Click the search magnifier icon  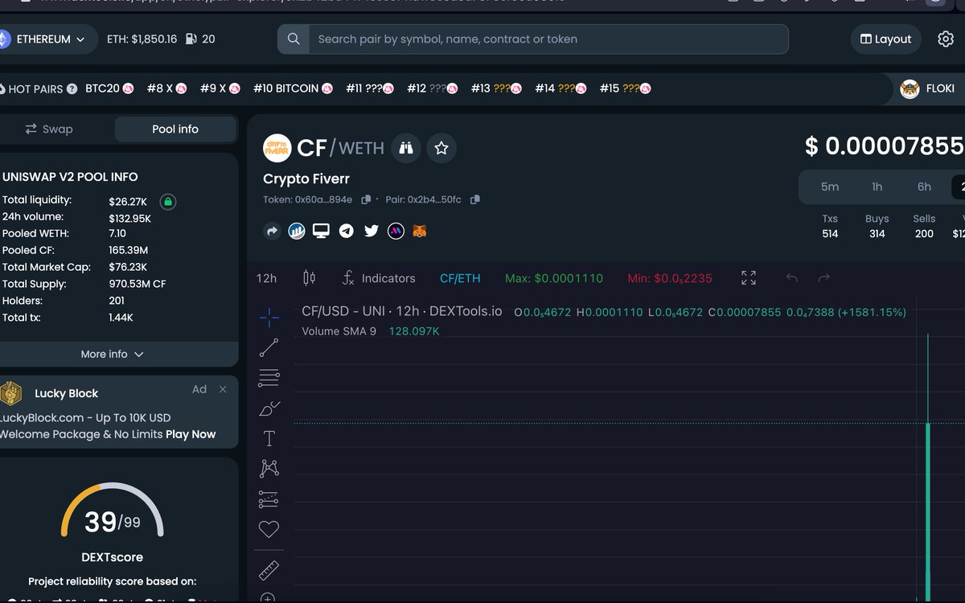pos(294,39)
